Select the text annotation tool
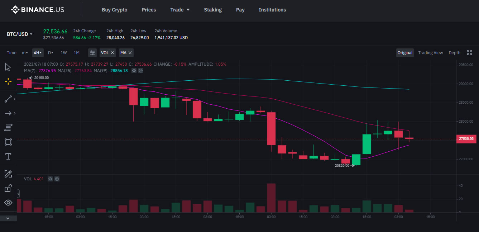This screenshot has height=232, width=479. point(8,156)
